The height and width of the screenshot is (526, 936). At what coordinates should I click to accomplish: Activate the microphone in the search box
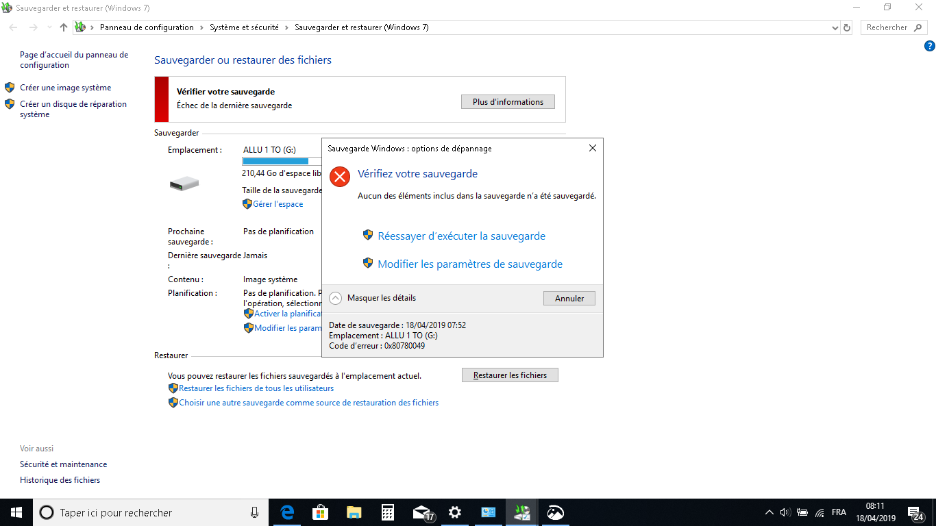point(254,512)
